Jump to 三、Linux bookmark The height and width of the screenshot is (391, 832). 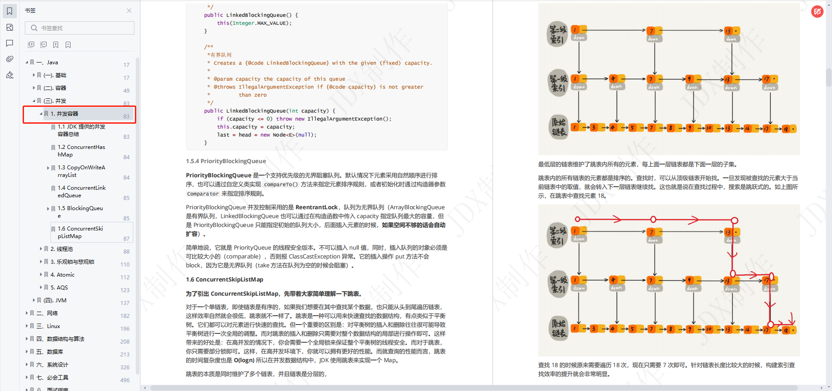(x=48, y=326)
